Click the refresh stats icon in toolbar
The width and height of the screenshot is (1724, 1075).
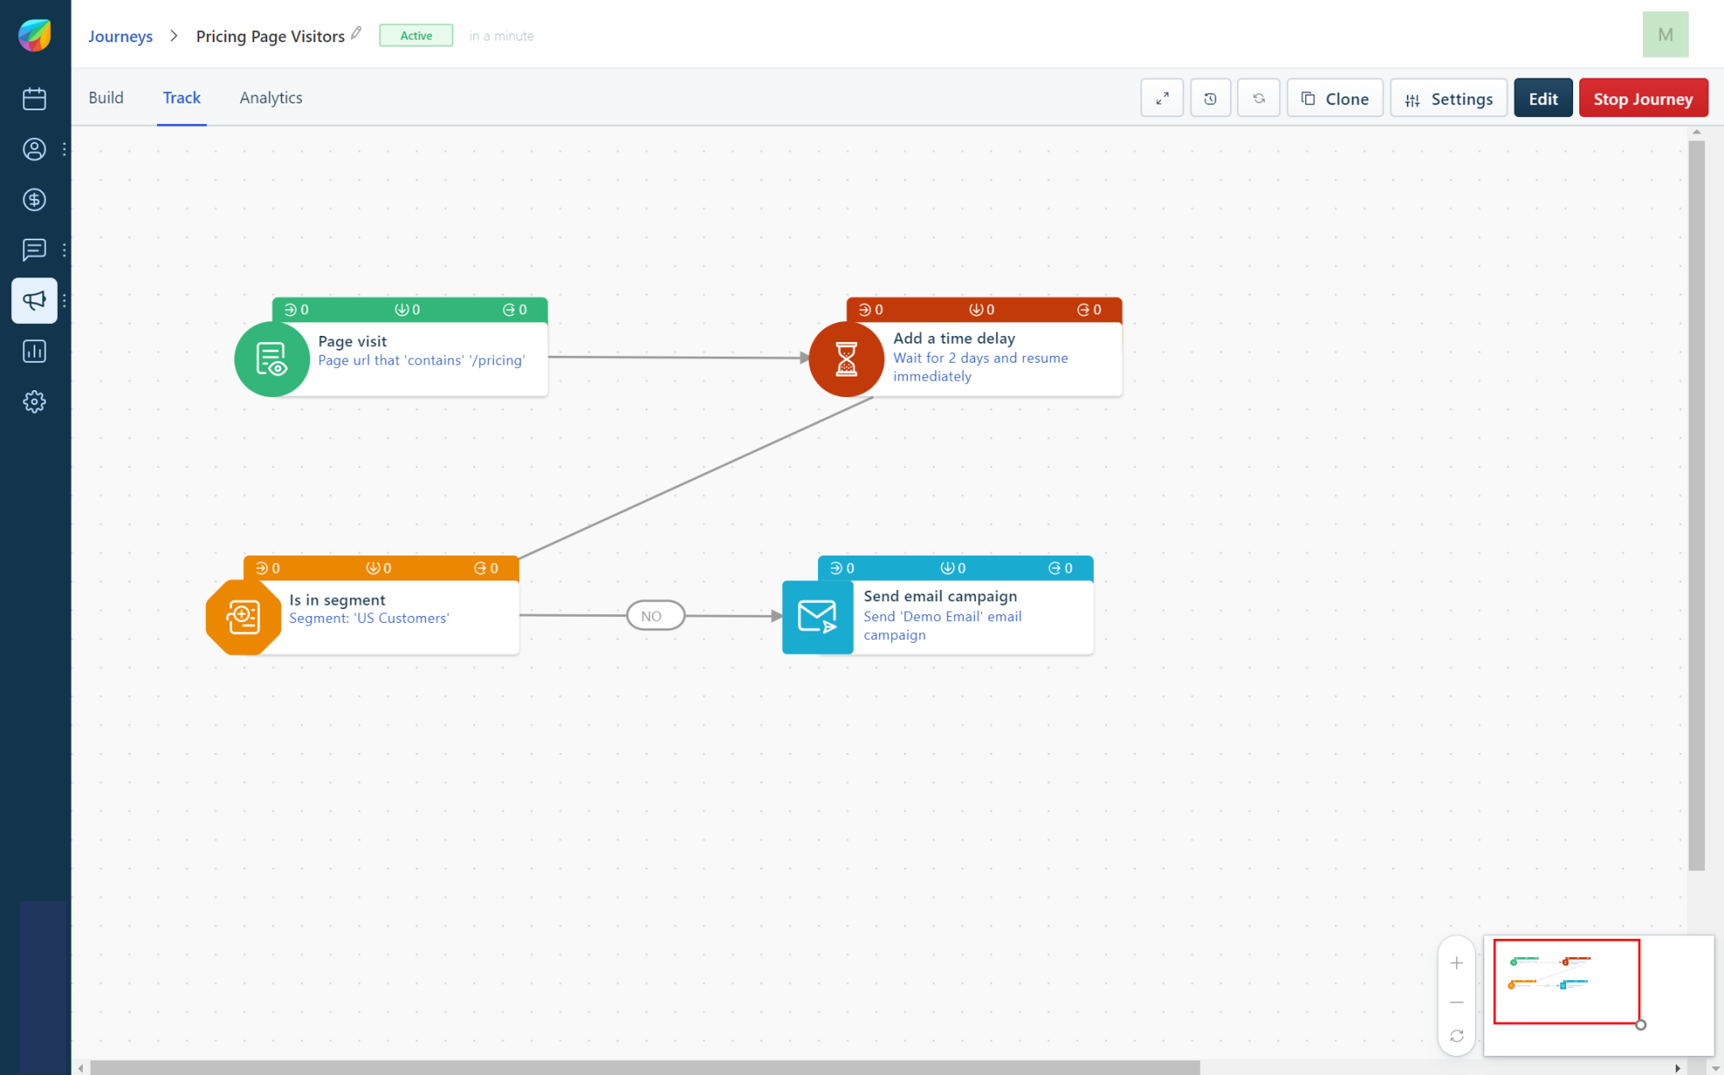[x=1259, y=98]
